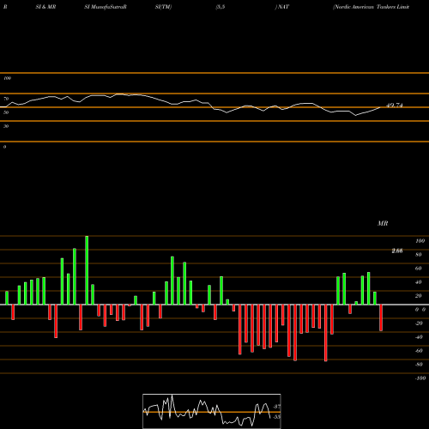
Task: Click the white RSI line at its right end
Action: 380,107
